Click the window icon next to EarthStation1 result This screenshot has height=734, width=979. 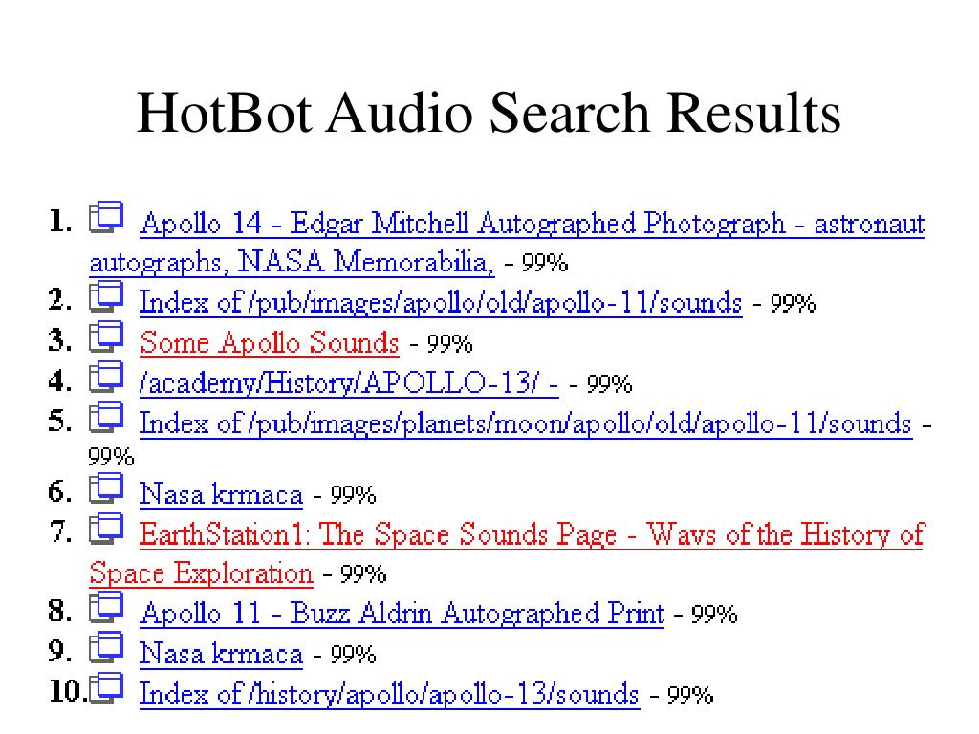click(106, 529)
